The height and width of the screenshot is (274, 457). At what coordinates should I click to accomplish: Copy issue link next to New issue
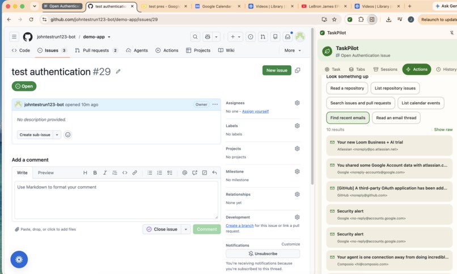point(298,70)
